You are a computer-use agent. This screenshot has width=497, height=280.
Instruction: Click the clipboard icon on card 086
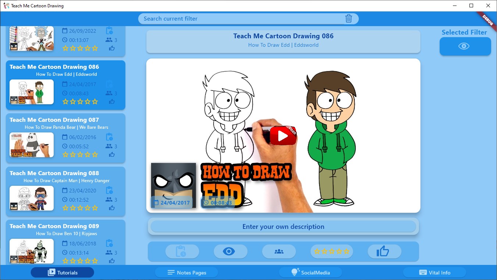(109, 84)
